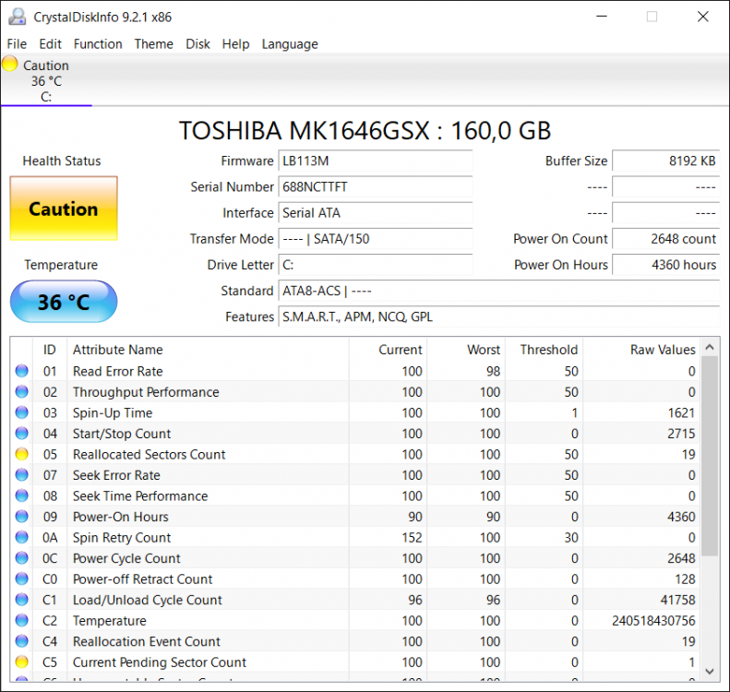
Task: Click blue status dot for Temperature attribute
Action: (x=22, y=621)
